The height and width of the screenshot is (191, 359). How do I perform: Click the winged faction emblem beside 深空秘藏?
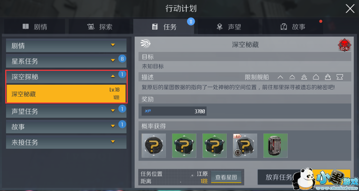tap(145, 44)
